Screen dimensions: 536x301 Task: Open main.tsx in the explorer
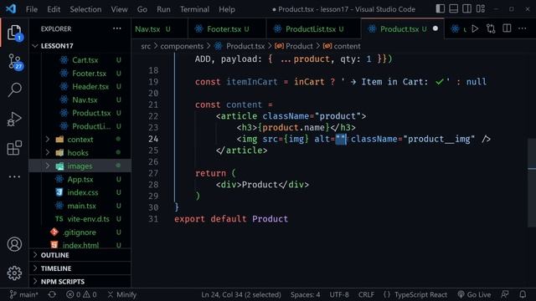(x=80, y=206)
